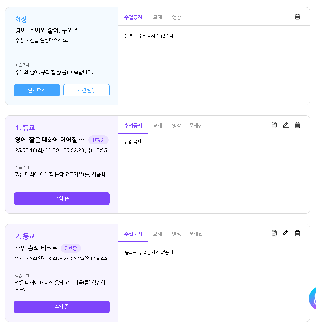The width and height of the screenshot is (316, 325).
Task: Copy the 2. 등교 class
Action: (x=274, y=233)
